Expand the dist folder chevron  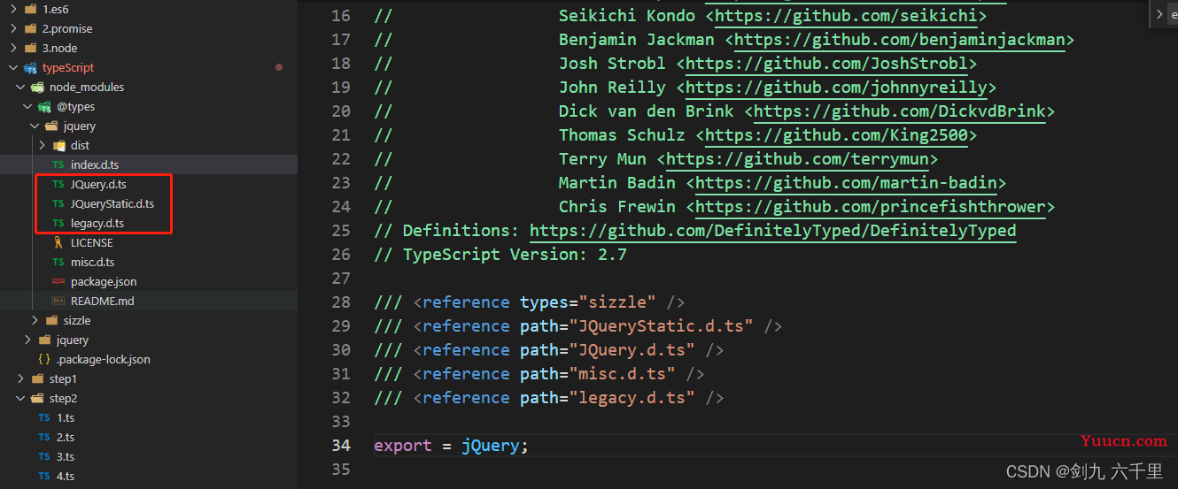[x=42, y=145]
